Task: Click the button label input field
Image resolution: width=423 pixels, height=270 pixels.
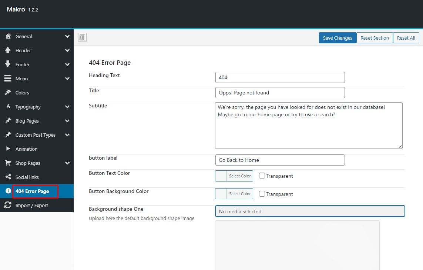Action: click(x=280, y=160)
